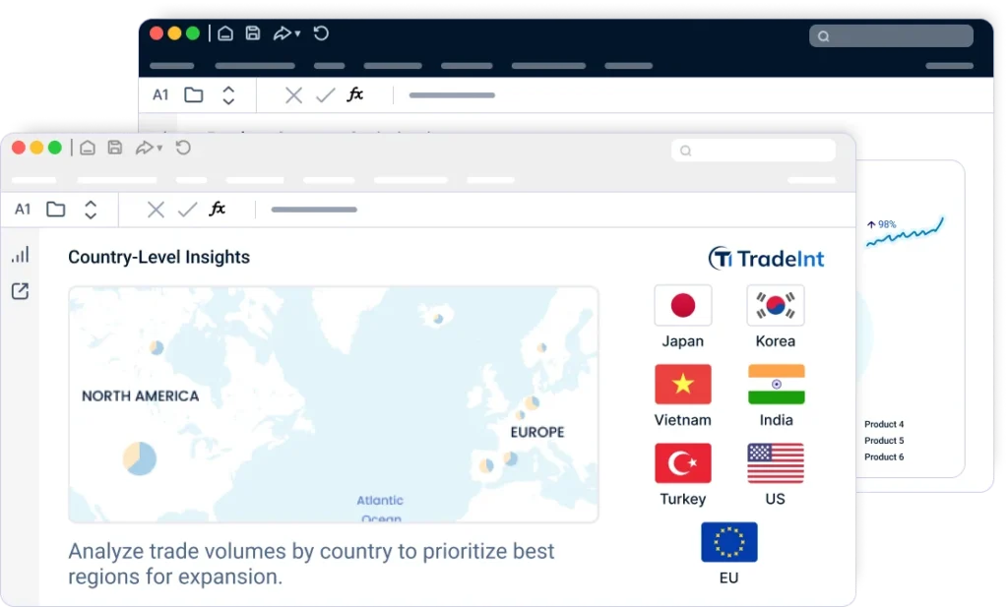Click the home icon in front window toolbar
This screenshot has height=607, width=1008.
click(88, 148)
